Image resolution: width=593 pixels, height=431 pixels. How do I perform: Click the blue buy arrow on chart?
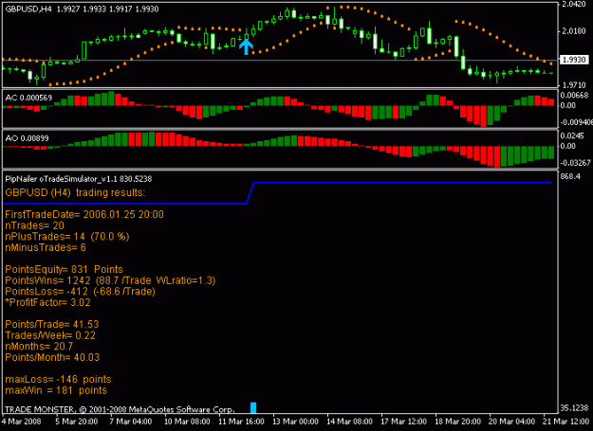(x=246, y=47)
